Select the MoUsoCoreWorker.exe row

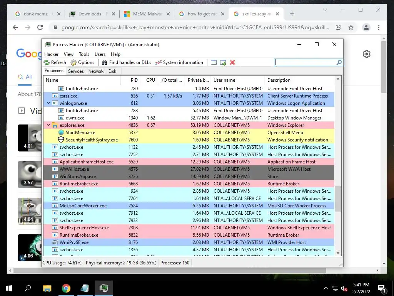coord(189,206)
